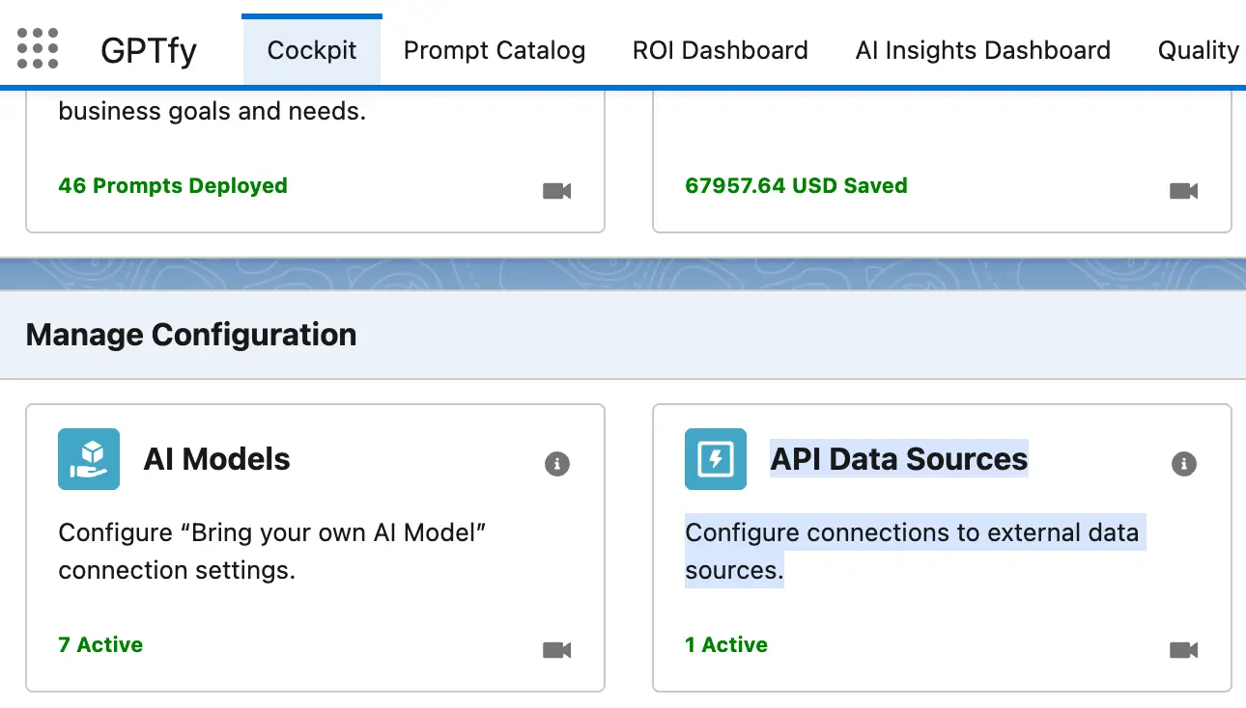Click the API Data Sources lightning icon
Image resolution: width=1246 pixels, height=708 pixels.
pyautogui.click(x=716, y=459)
